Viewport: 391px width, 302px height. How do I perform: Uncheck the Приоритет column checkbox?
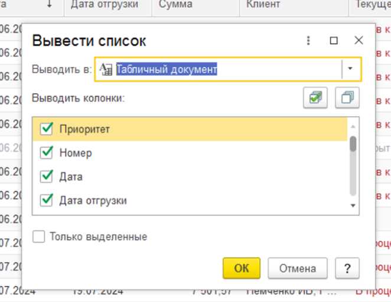(x=47, y=129)
